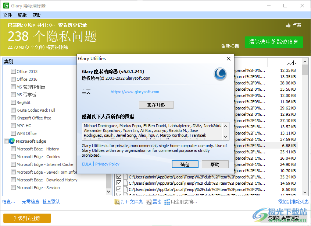Open the 文件 menu
311x226 pixels.
[x=8, y=15]
